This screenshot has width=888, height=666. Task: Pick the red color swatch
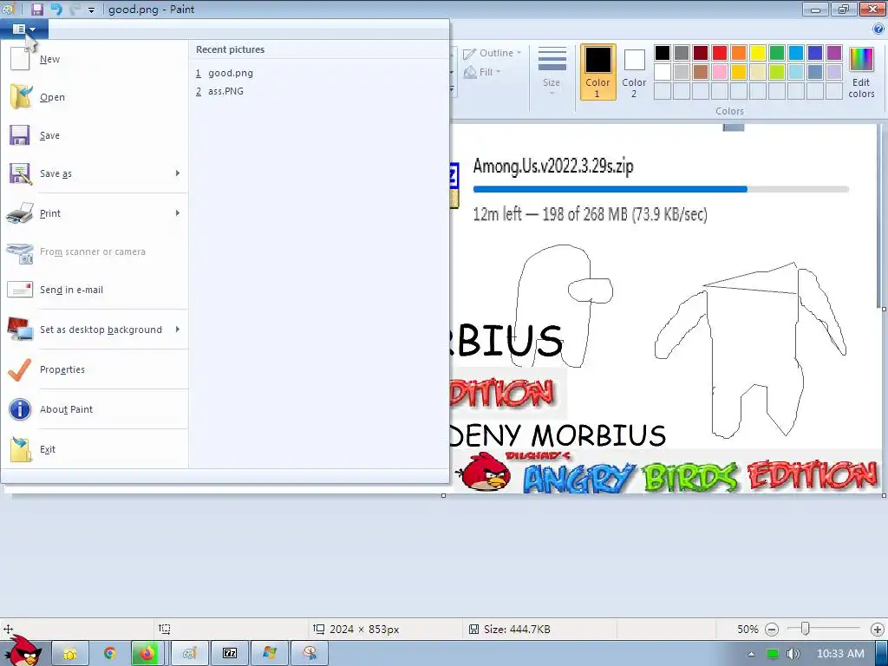(720, 53)
